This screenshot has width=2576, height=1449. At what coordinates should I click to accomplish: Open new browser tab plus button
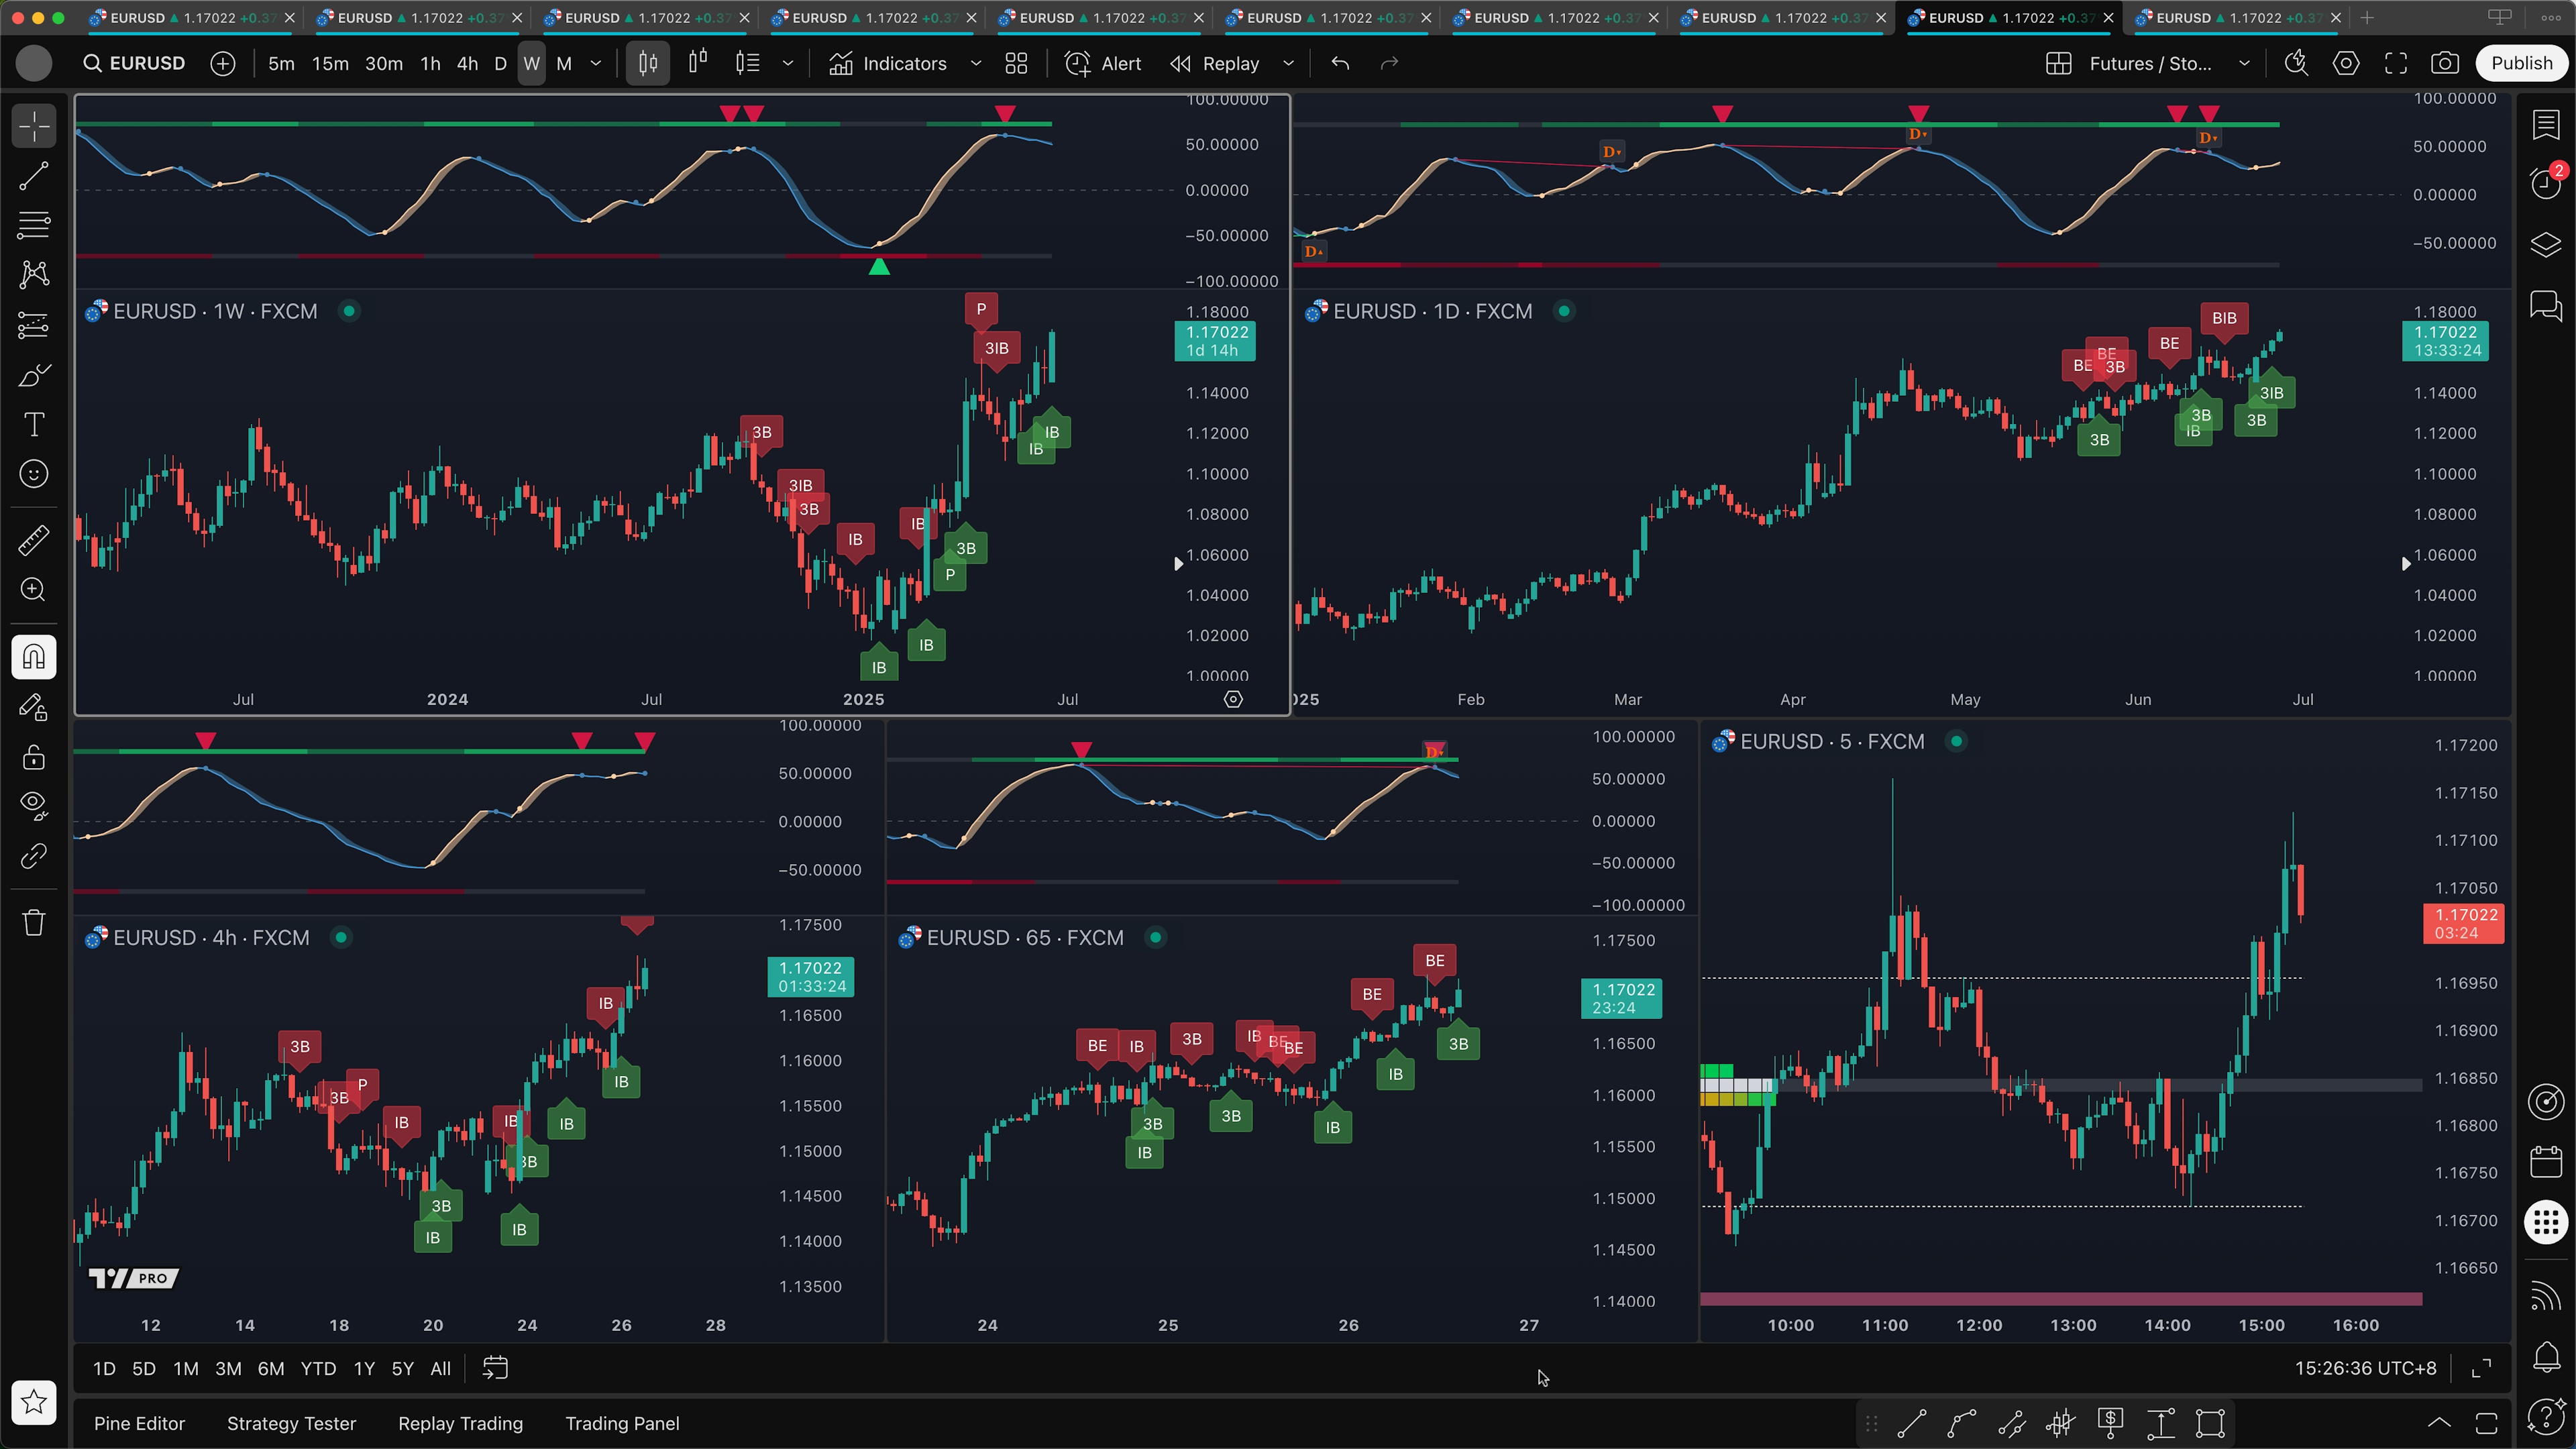(2366, 17)
